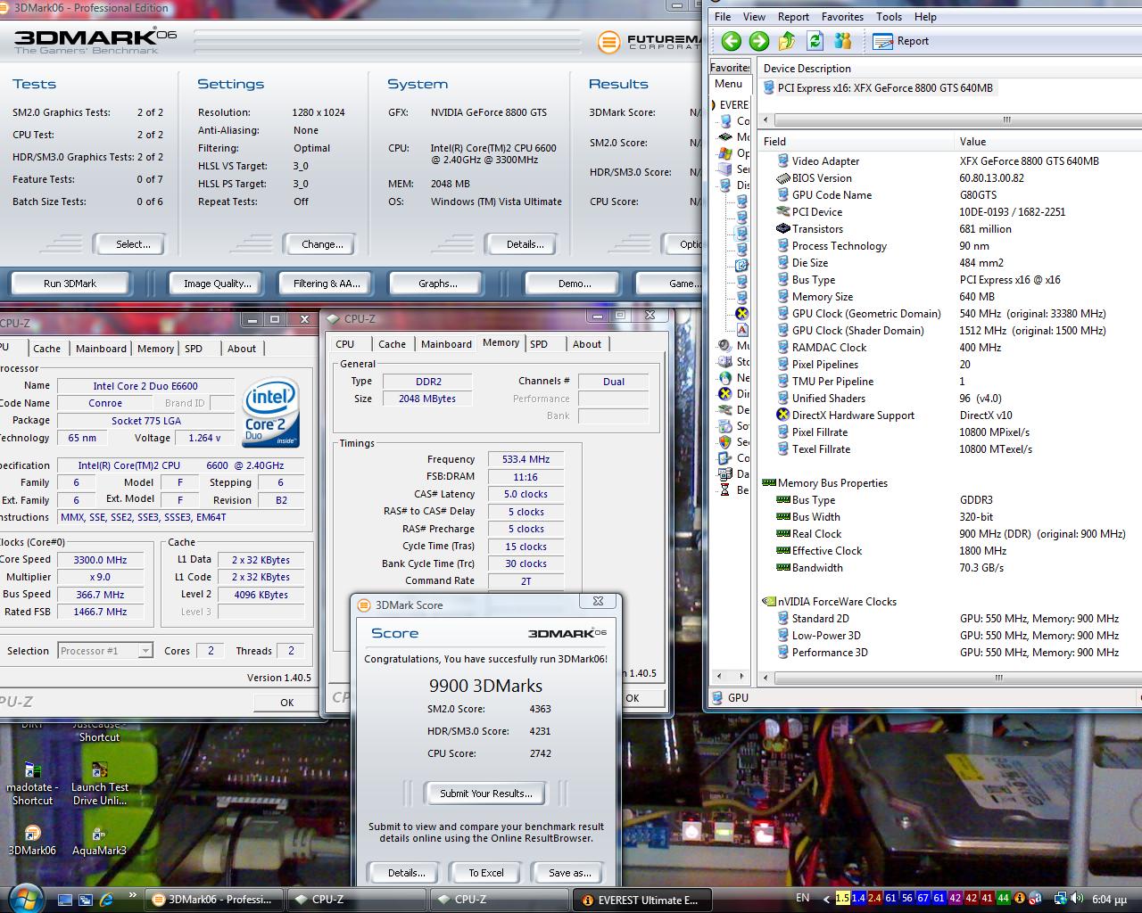Show hidden tray icons arrow
Screen dimensions: 1142x913
[x=826, y=899]
